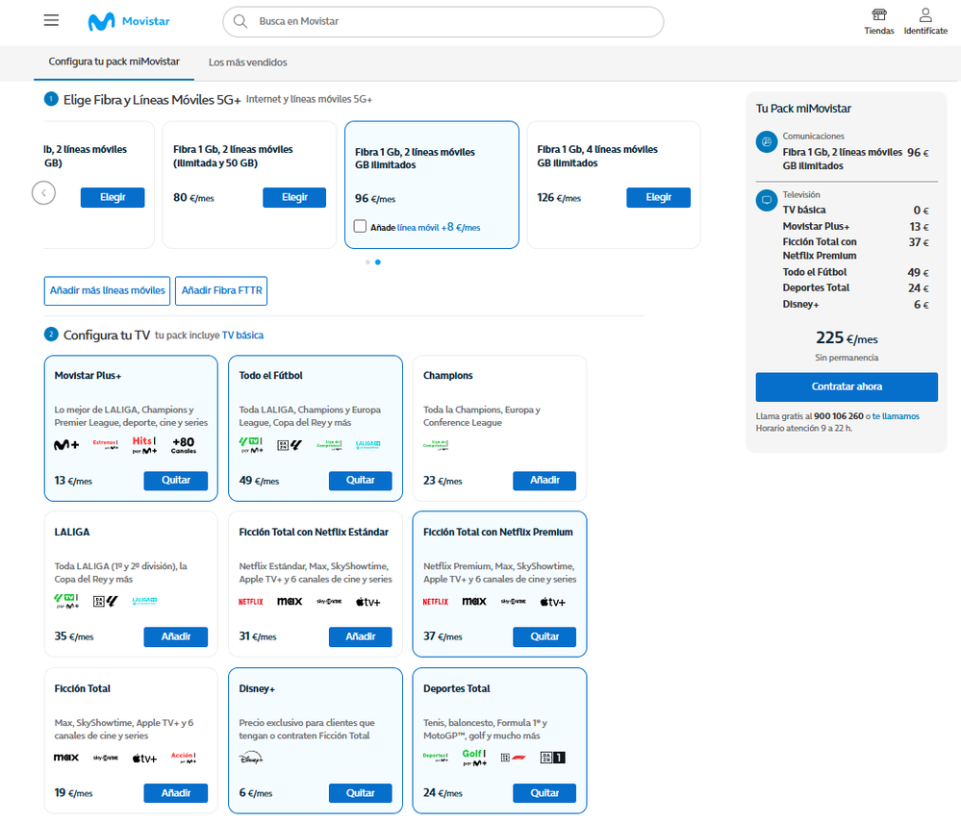
Task: Select the first carousel pagination dot
Action: [x=367, y=262]
